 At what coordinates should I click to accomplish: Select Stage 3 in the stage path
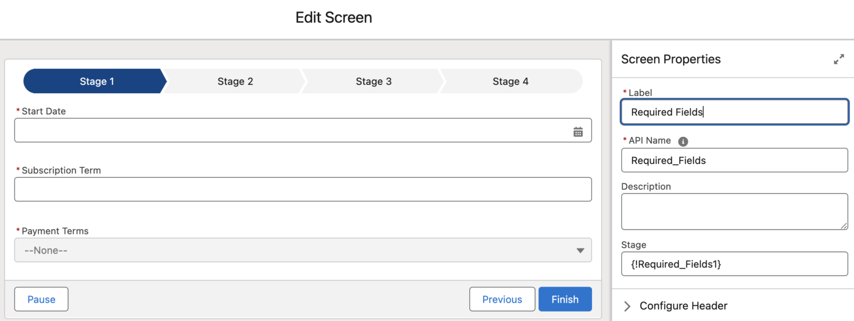pos(373,81)
